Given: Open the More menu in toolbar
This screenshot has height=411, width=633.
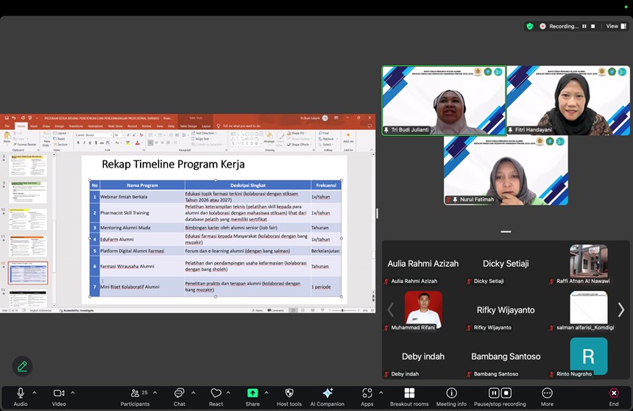Looking at the screenshot, I should click(547, 396).
